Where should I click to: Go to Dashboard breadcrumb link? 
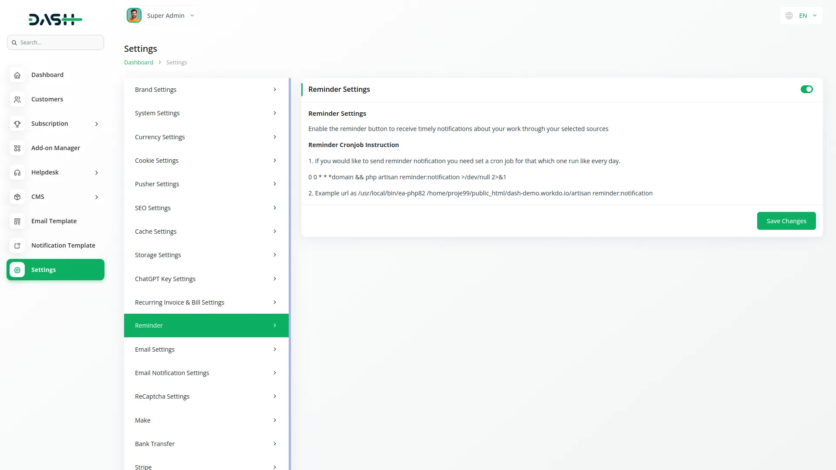[138, 63]
